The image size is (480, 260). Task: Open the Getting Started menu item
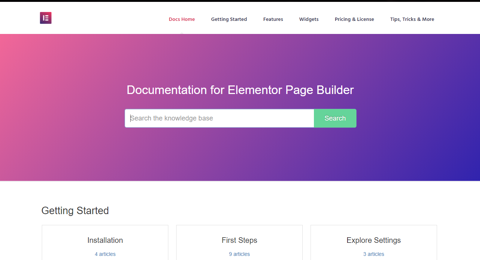pos(229,19)
